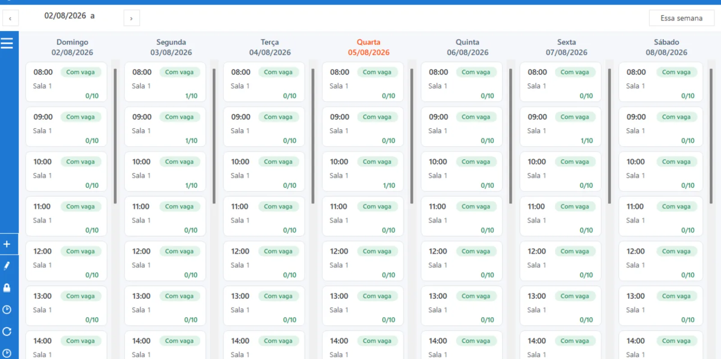
Task: Open the Terça 08:00 slot card
Action: (x=264, y=82)
